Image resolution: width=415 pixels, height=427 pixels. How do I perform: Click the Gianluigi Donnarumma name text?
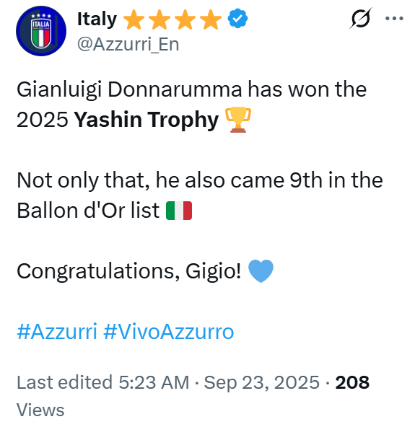click(x=129, y=90)
